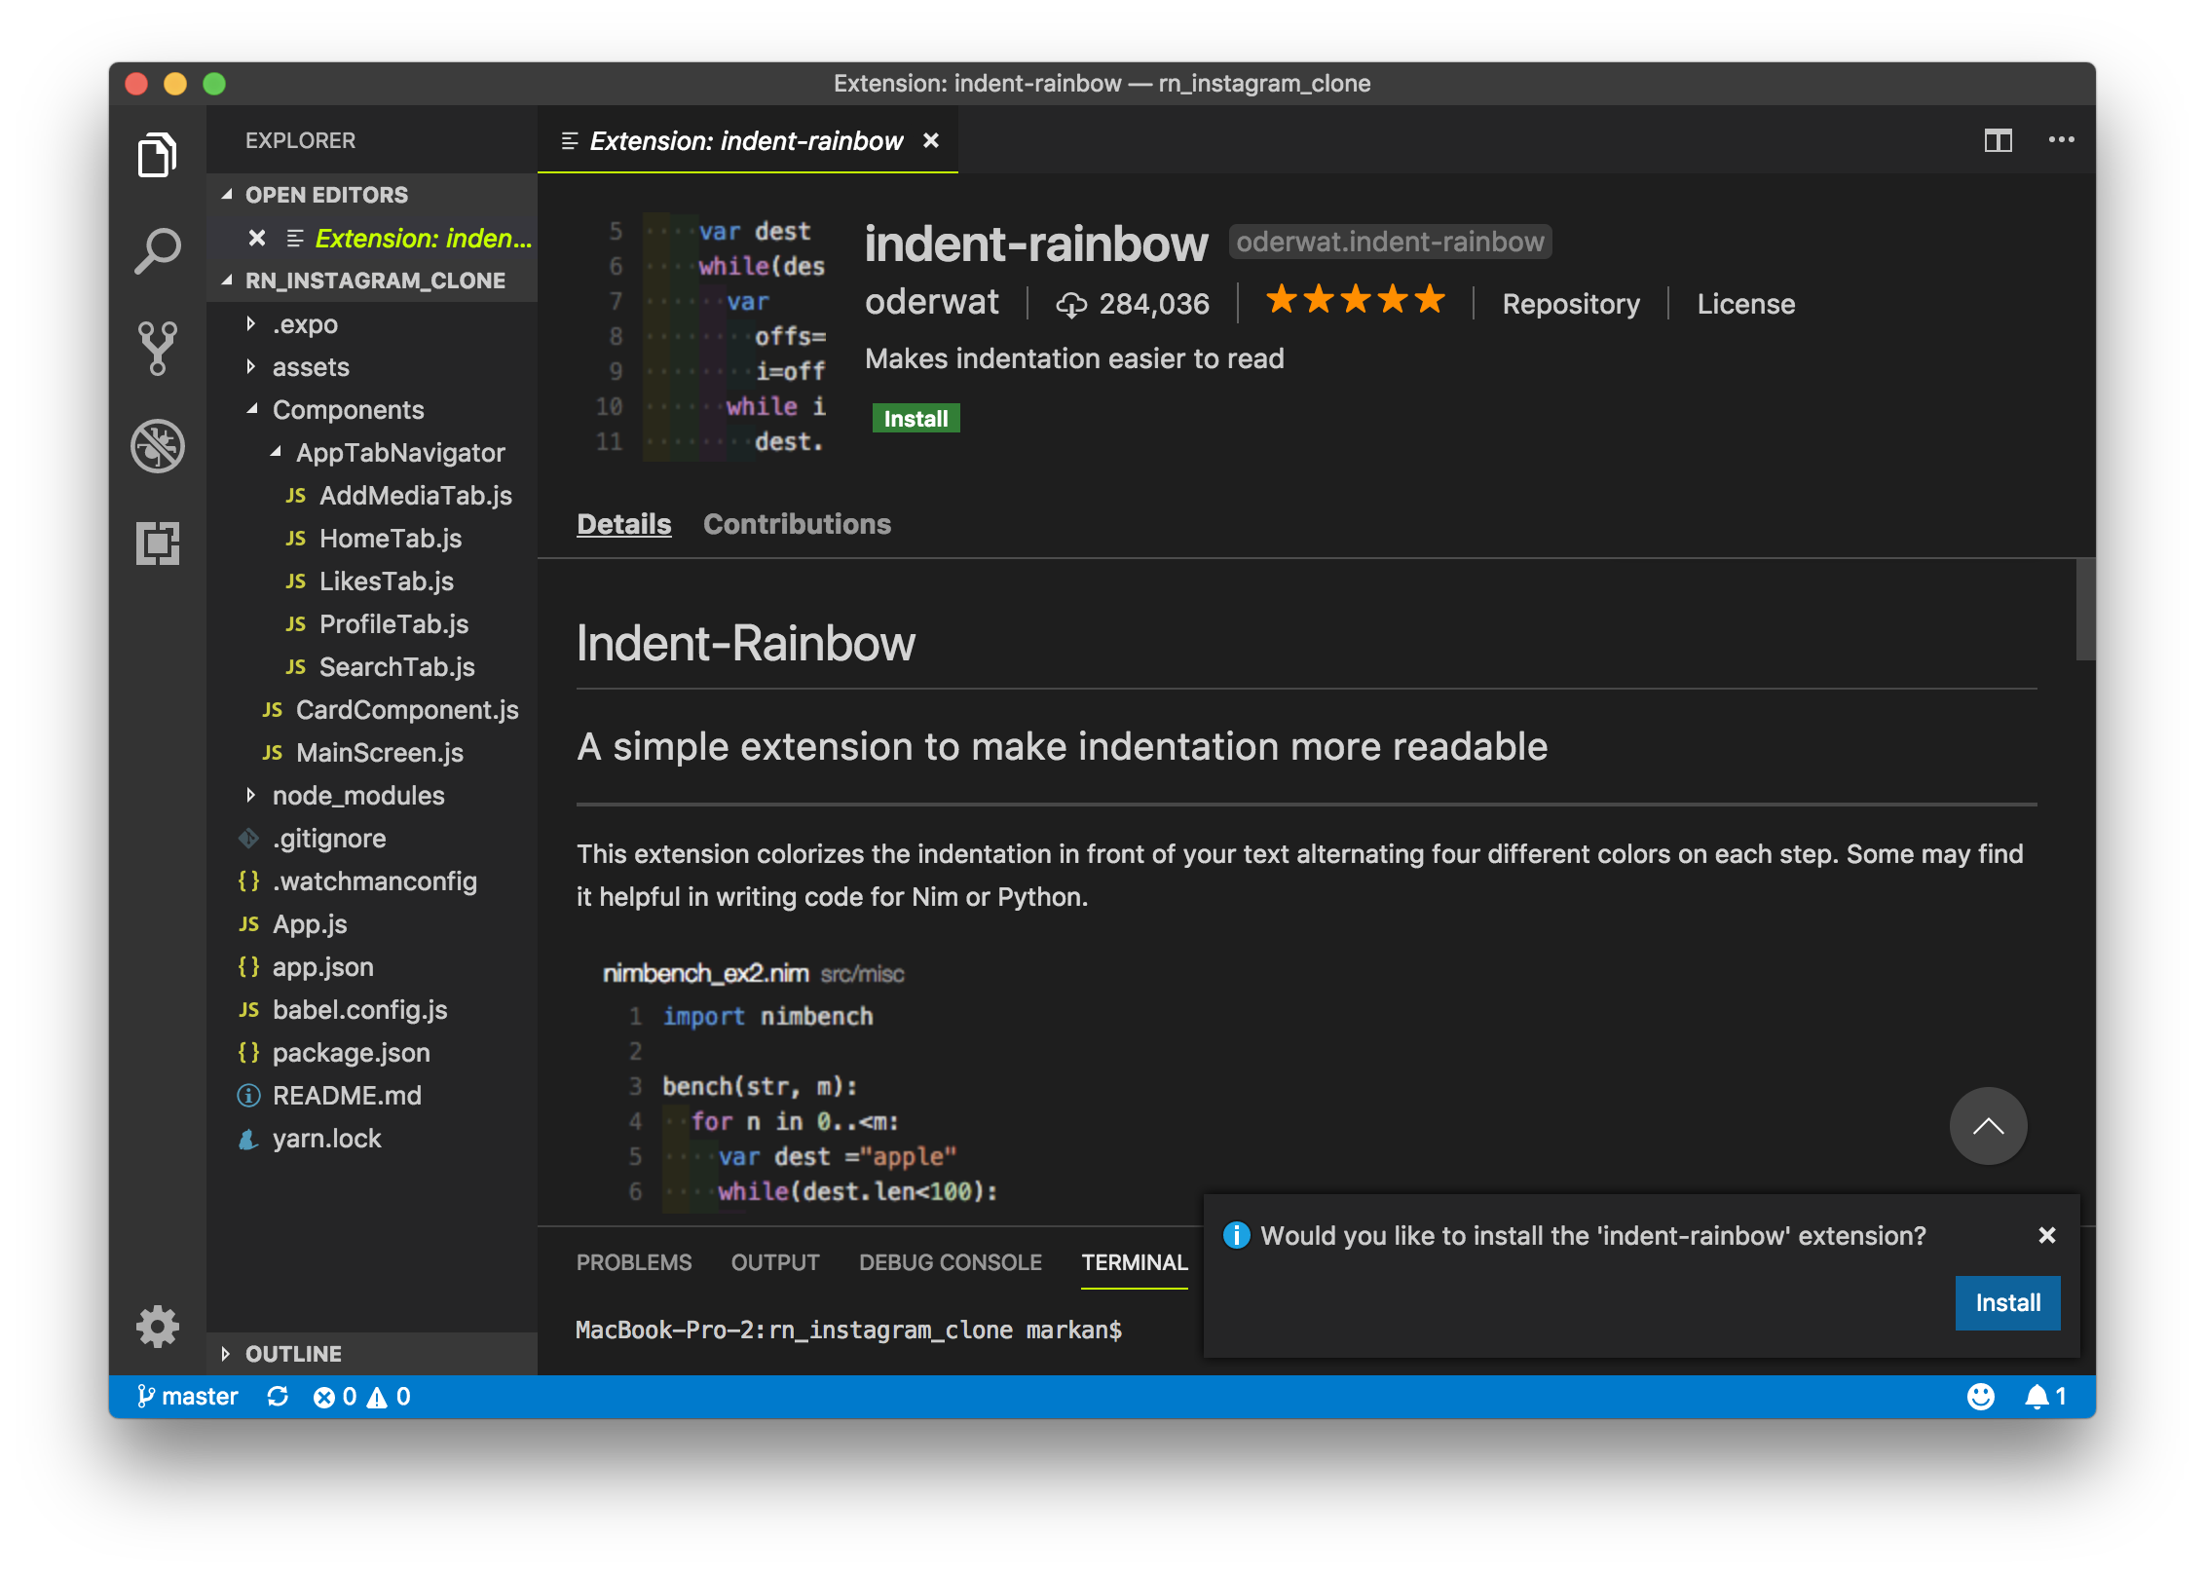Open the Search view icon
Image resolution: width=2205 pixels, height=1574 pixels.
157,250
